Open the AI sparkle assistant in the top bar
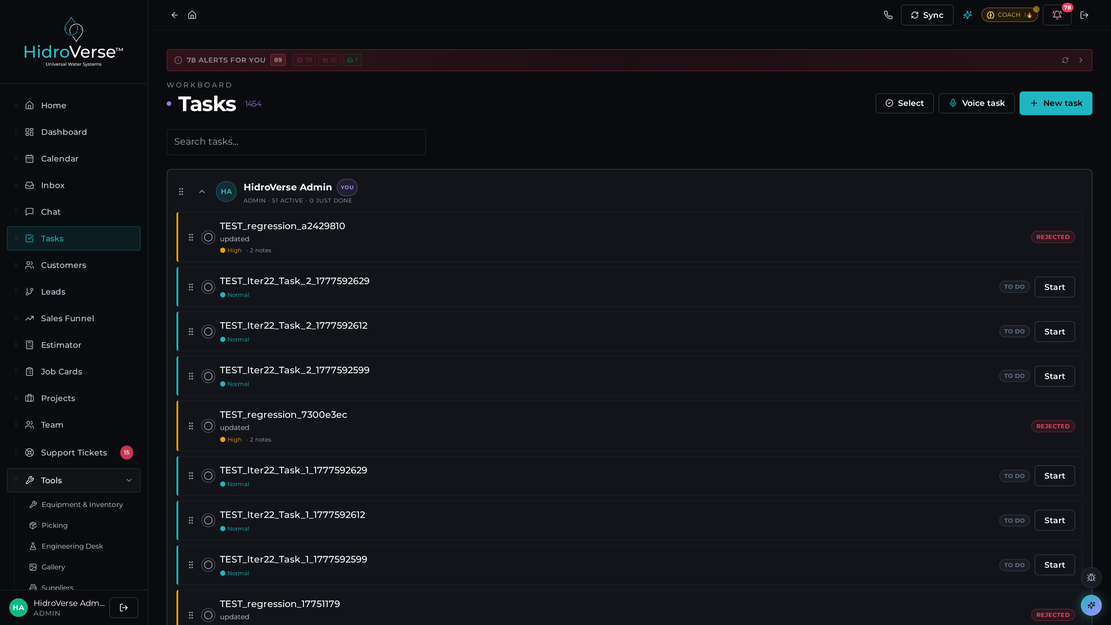The height and width of the screenshot is (625, 1111). point(967,15)
